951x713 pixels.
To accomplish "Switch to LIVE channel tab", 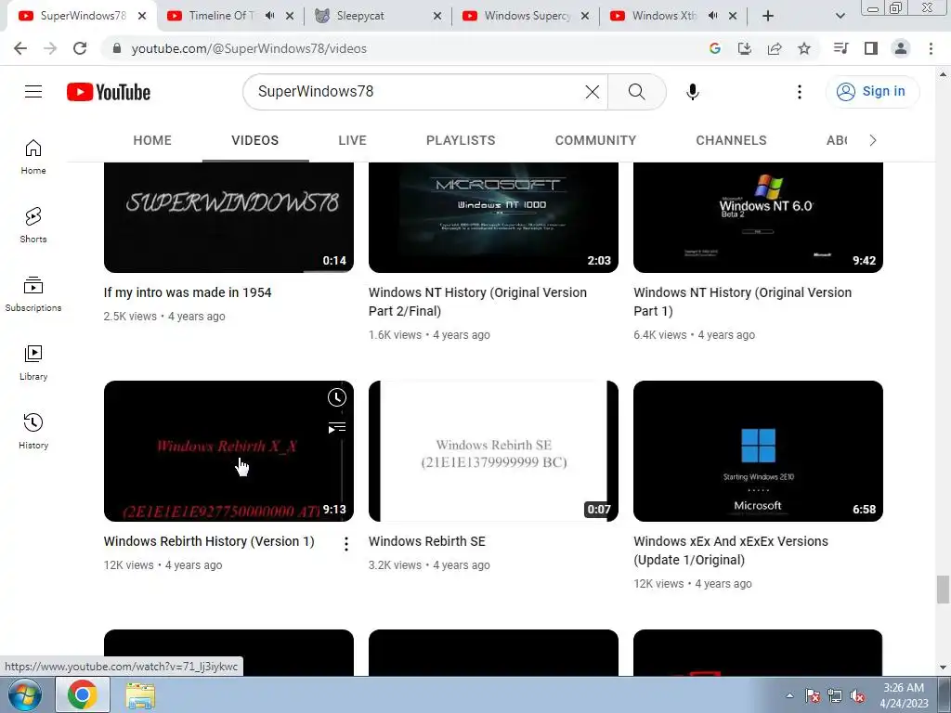I will click(352, 141).
